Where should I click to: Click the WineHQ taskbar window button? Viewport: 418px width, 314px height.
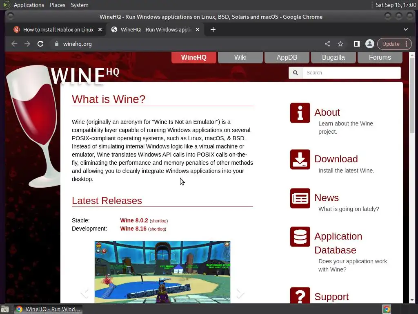click(x=48, y=309)
